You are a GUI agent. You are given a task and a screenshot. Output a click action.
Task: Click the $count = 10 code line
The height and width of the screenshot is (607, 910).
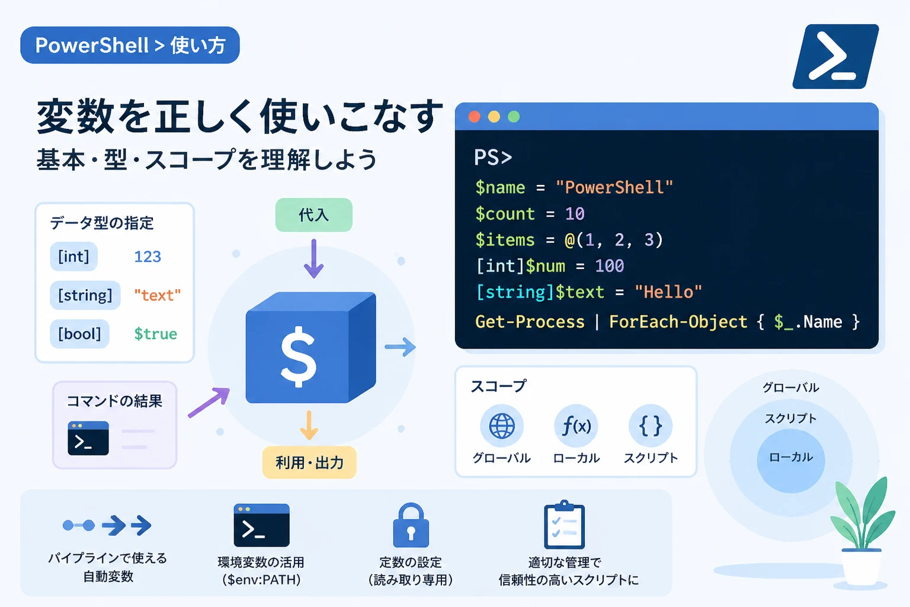tap(530, 213)
